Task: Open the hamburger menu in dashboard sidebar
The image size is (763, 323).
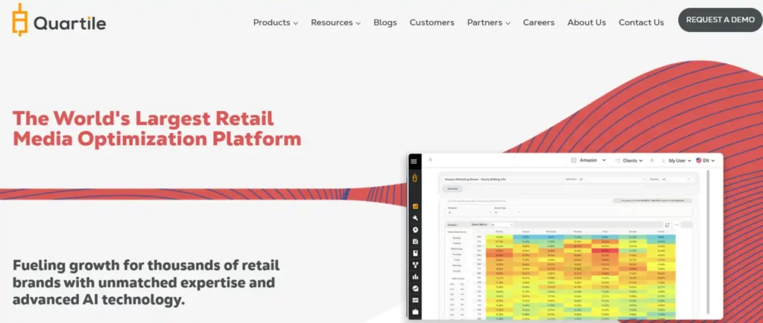Action: (x=414, y=161)
